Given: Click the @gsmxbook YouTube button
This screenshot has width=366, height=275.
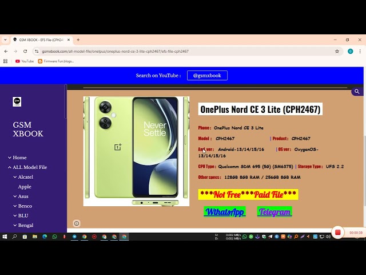Looking at the screenshot, I should click(207, 75).
